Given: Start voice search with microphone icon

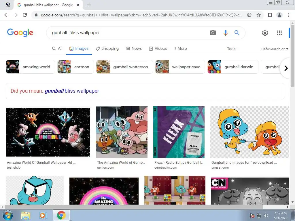Looking at the screenshot, I should [225, 33].
